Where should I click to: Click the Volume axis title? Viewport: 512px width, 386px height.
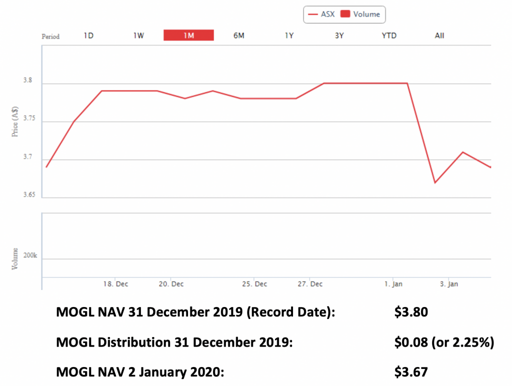(x=14, y=258)
